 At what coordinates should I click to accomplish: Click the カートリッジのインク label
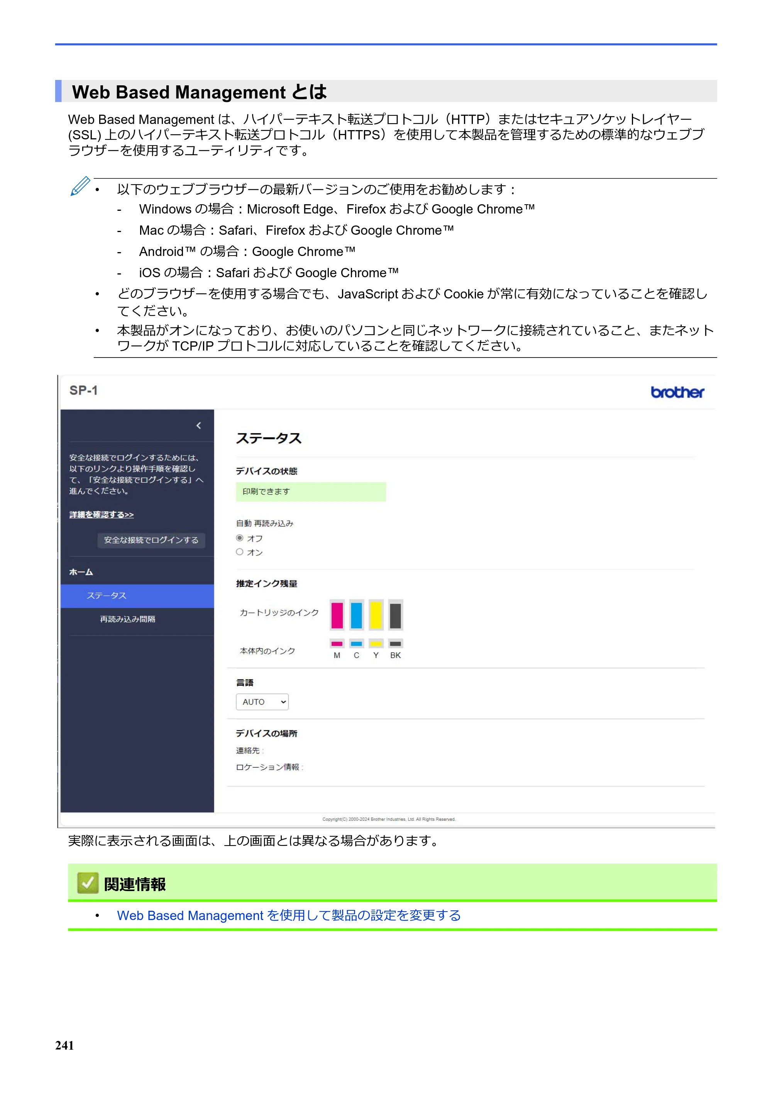[x=279, y=613]
